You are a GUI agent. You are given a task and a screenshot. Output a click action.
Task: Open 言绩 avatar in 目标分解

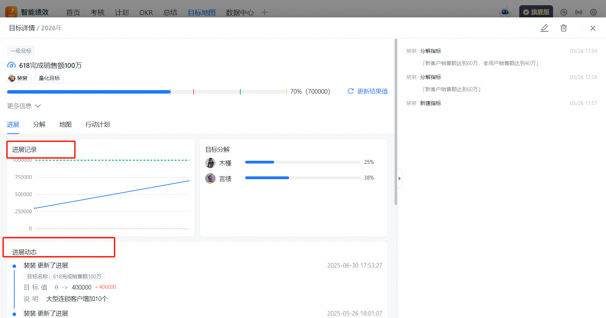(210, 178)
